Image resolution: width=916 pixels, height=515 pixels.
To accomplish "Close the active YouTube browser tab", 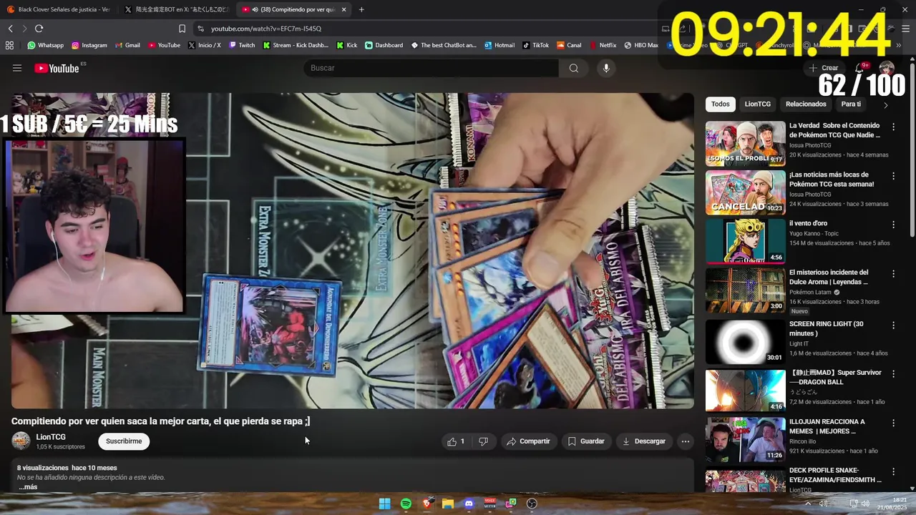I will click(344, 9).
